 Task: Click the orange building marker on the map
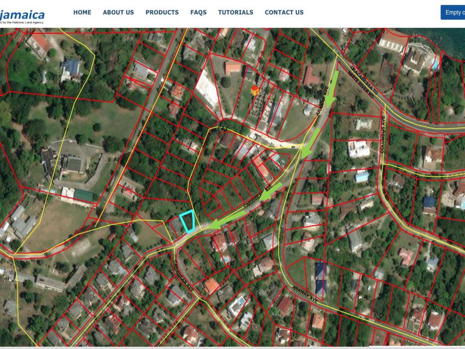coord(255,91)
